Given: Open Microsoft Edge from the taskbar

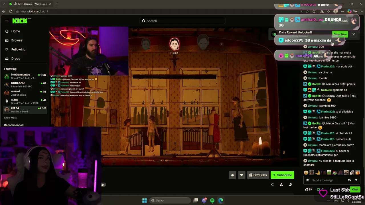Looking at the screenshot, I should pyautogui.click(x=221, y=200).
